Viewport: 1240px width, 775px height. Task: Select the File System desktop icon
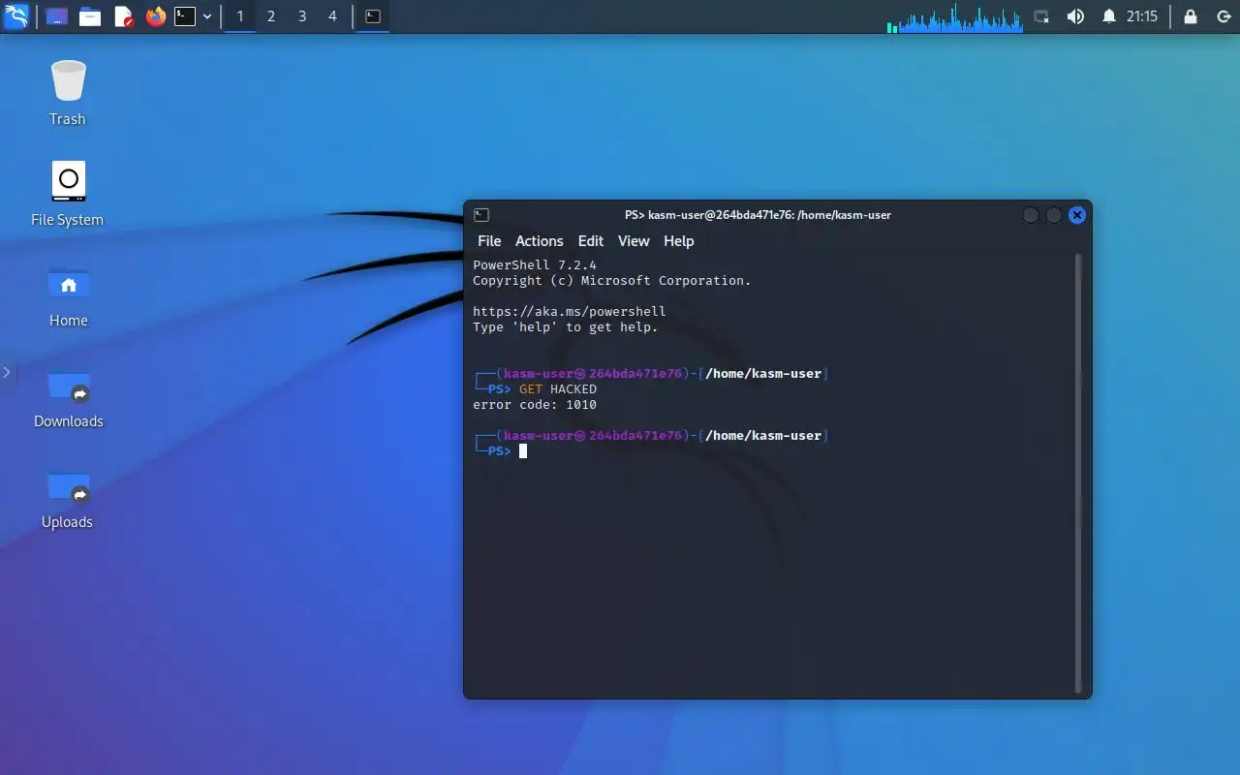coord(68,194)
